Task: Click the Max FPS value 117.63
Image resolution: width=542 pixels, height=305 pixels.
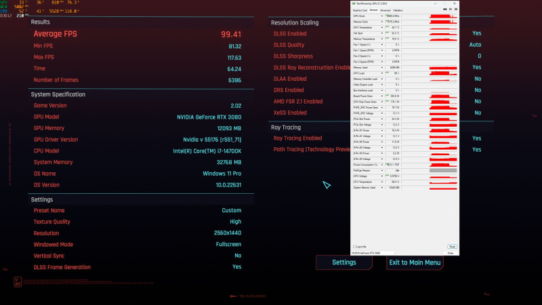Action: coord(234,58)
